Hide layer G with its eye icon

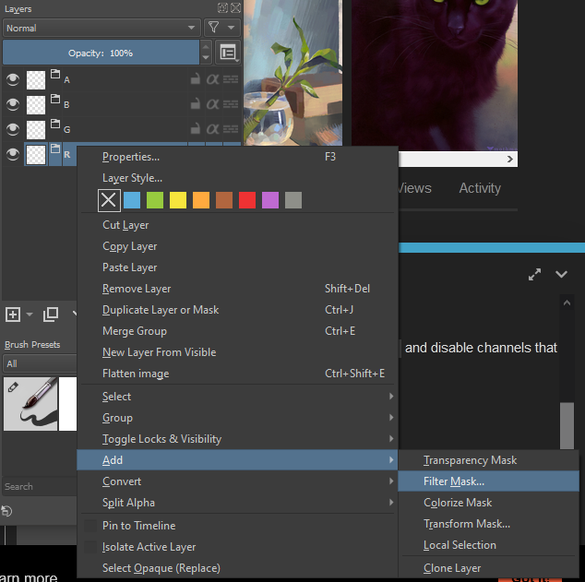[13, 129]
